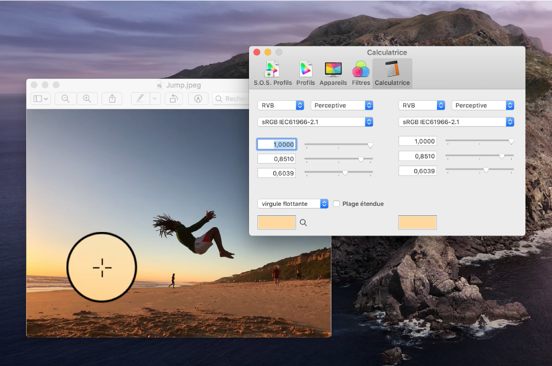Open the virgule flottante format dropdown
This screenshot has height=366, width=552.
click(x=293, y=204)
